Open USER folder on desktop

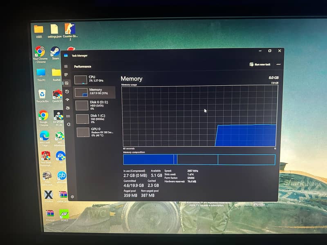(39, 31)
